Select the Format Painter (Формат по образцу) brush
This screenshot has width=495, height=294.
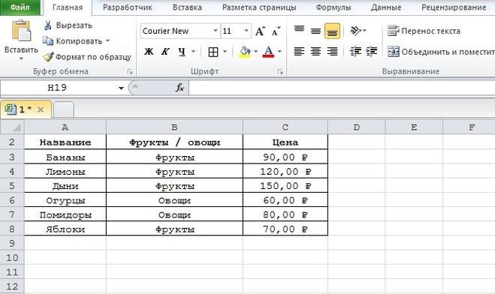point(48,57)
